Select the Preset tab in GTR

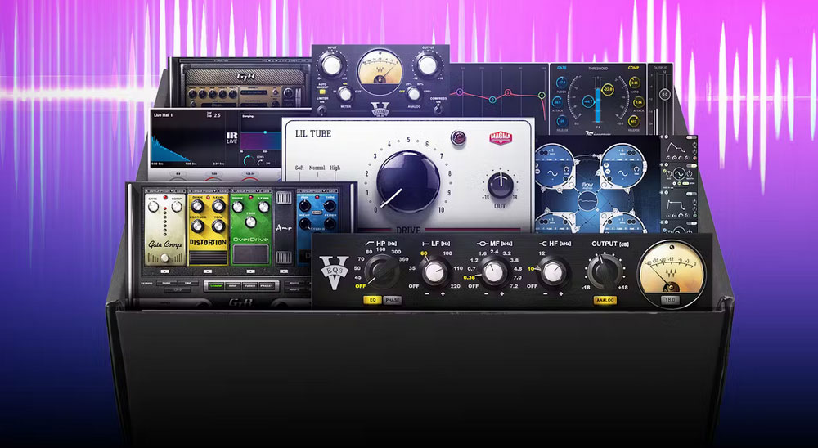tap(267, 286)
